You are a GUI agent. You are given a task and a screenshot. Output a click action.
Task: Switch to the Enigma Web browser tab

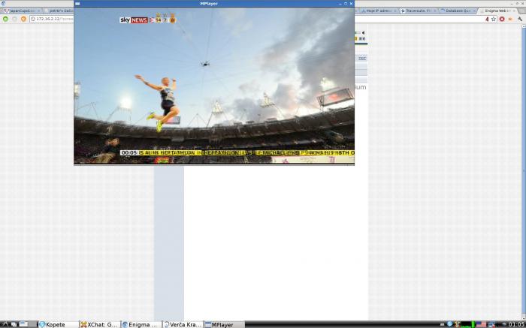click(497, 11)
